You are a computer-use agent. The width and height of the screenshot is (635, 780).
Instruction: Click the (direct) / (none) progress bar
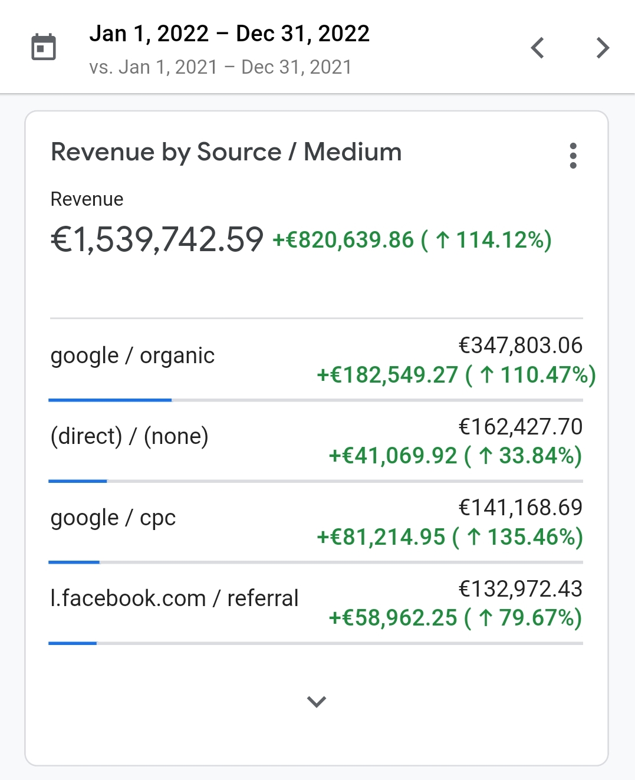78,481
